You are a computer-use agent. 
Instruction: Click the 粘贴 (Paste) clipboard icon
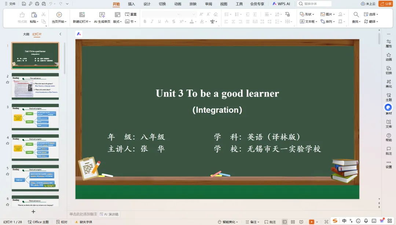[x=34, y=15]
